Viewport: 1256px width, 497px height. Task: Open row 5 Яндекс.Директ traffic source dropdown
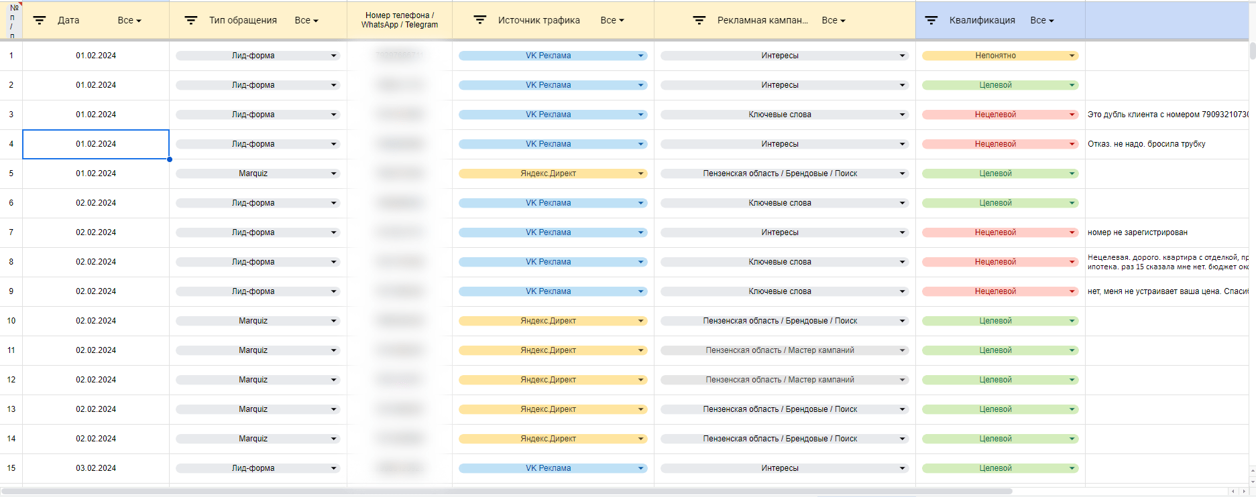point(553,173)
